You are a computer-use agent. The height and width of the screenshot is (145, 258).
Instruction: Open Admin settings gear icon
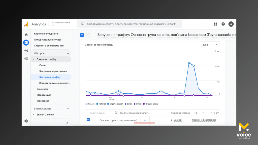[26, 121]
